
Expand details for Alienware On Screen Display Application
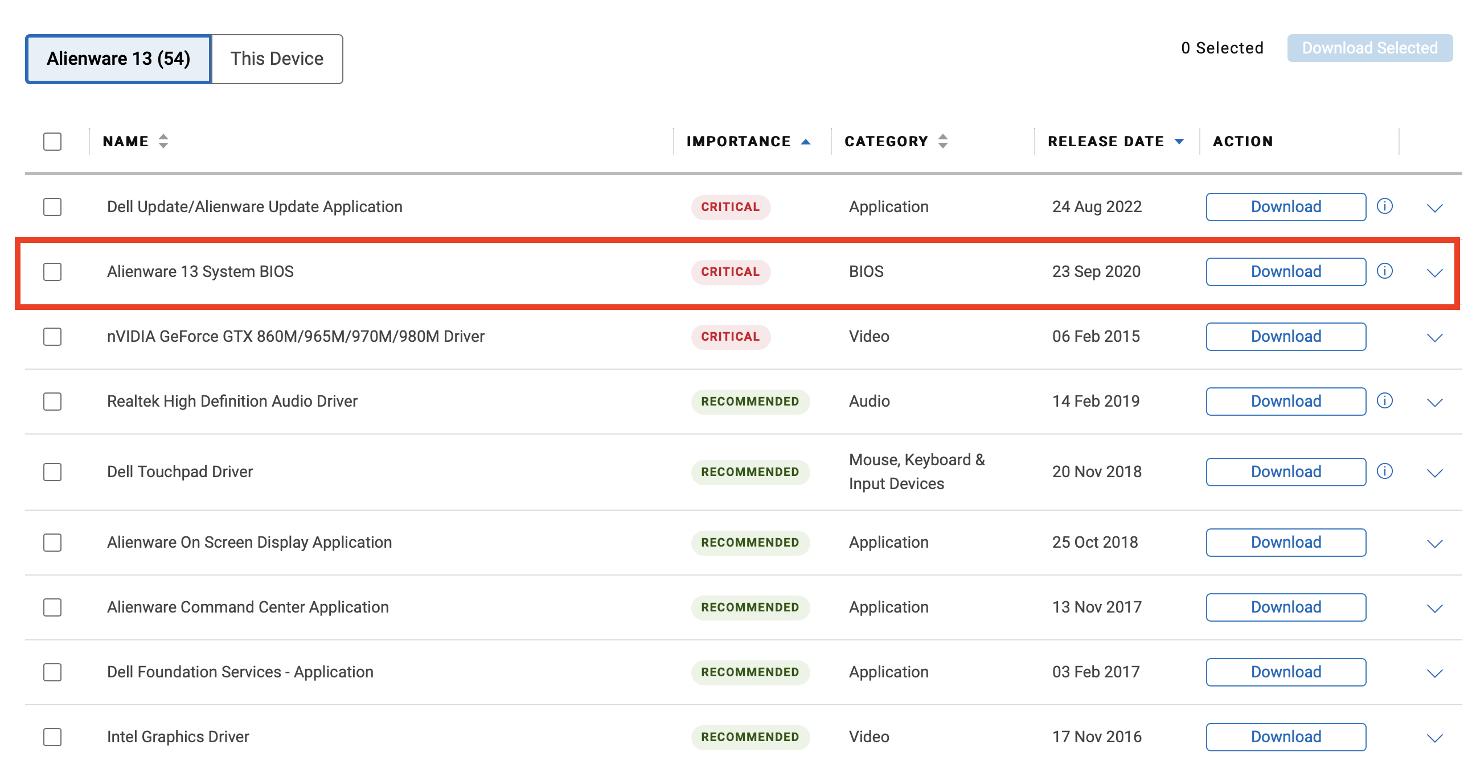point(1435,543)
